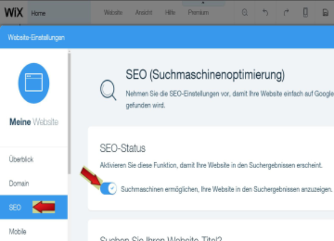Click the zoom out magnifier icon

(245, 13)
